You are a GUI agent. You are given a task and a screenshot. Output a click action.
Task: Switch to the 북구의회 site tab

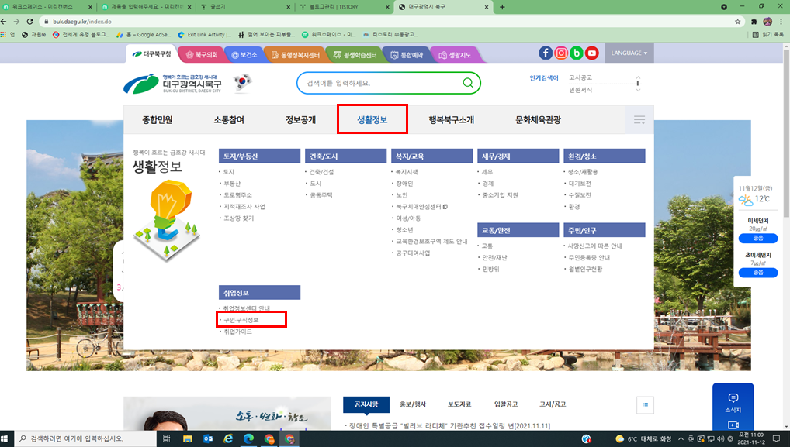(x=201, y=55)
